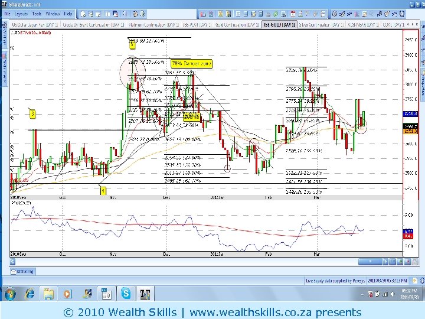
Task: Switch to JSE-PLAT [DAY 1] tab
Action: 197,25
